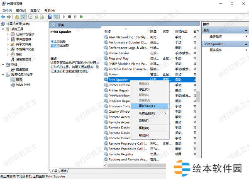
Task: Click the blue Help question-mark icon
Action: point(50,17)
